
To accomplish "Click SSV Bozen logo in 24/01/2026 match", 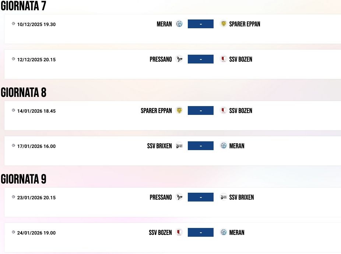I will 179,232.
